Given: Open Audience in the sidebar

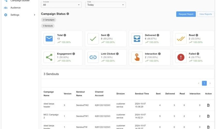Looking at the screenshot, I should pyautogui.click(x=16, y=8).
